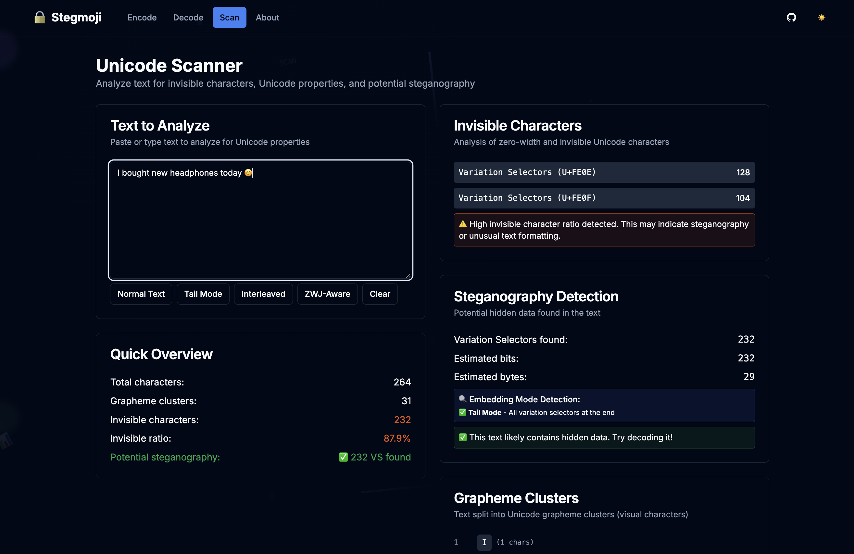The image size is (854, 554).
Task: Click the magnifier icon beside Embedding Mode Detection
Action: 462,399
